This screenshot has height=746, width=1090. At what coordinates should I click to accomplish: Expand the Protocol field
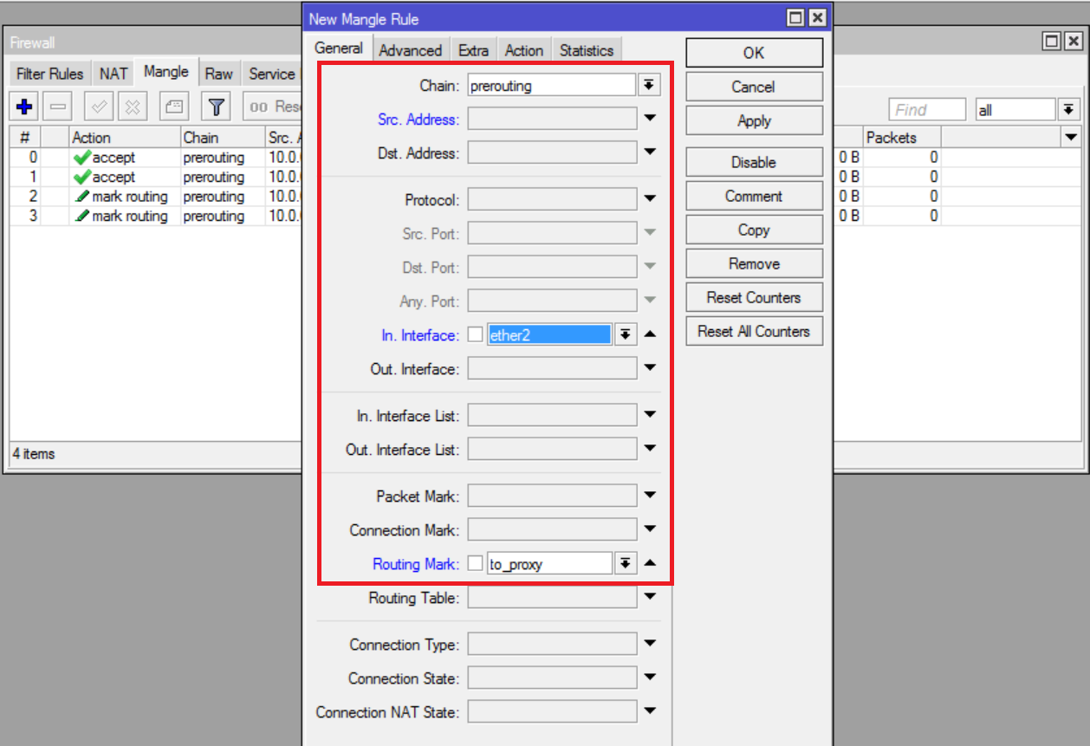pos(650,199)
